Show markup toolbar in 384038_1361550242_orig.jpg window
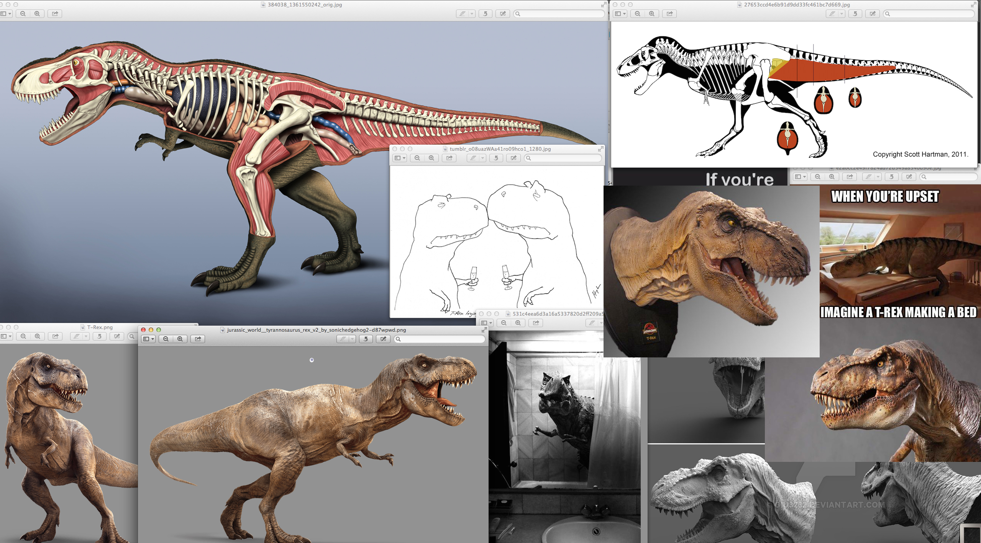This screenshot has width=981, height=543. pos(503,14)
